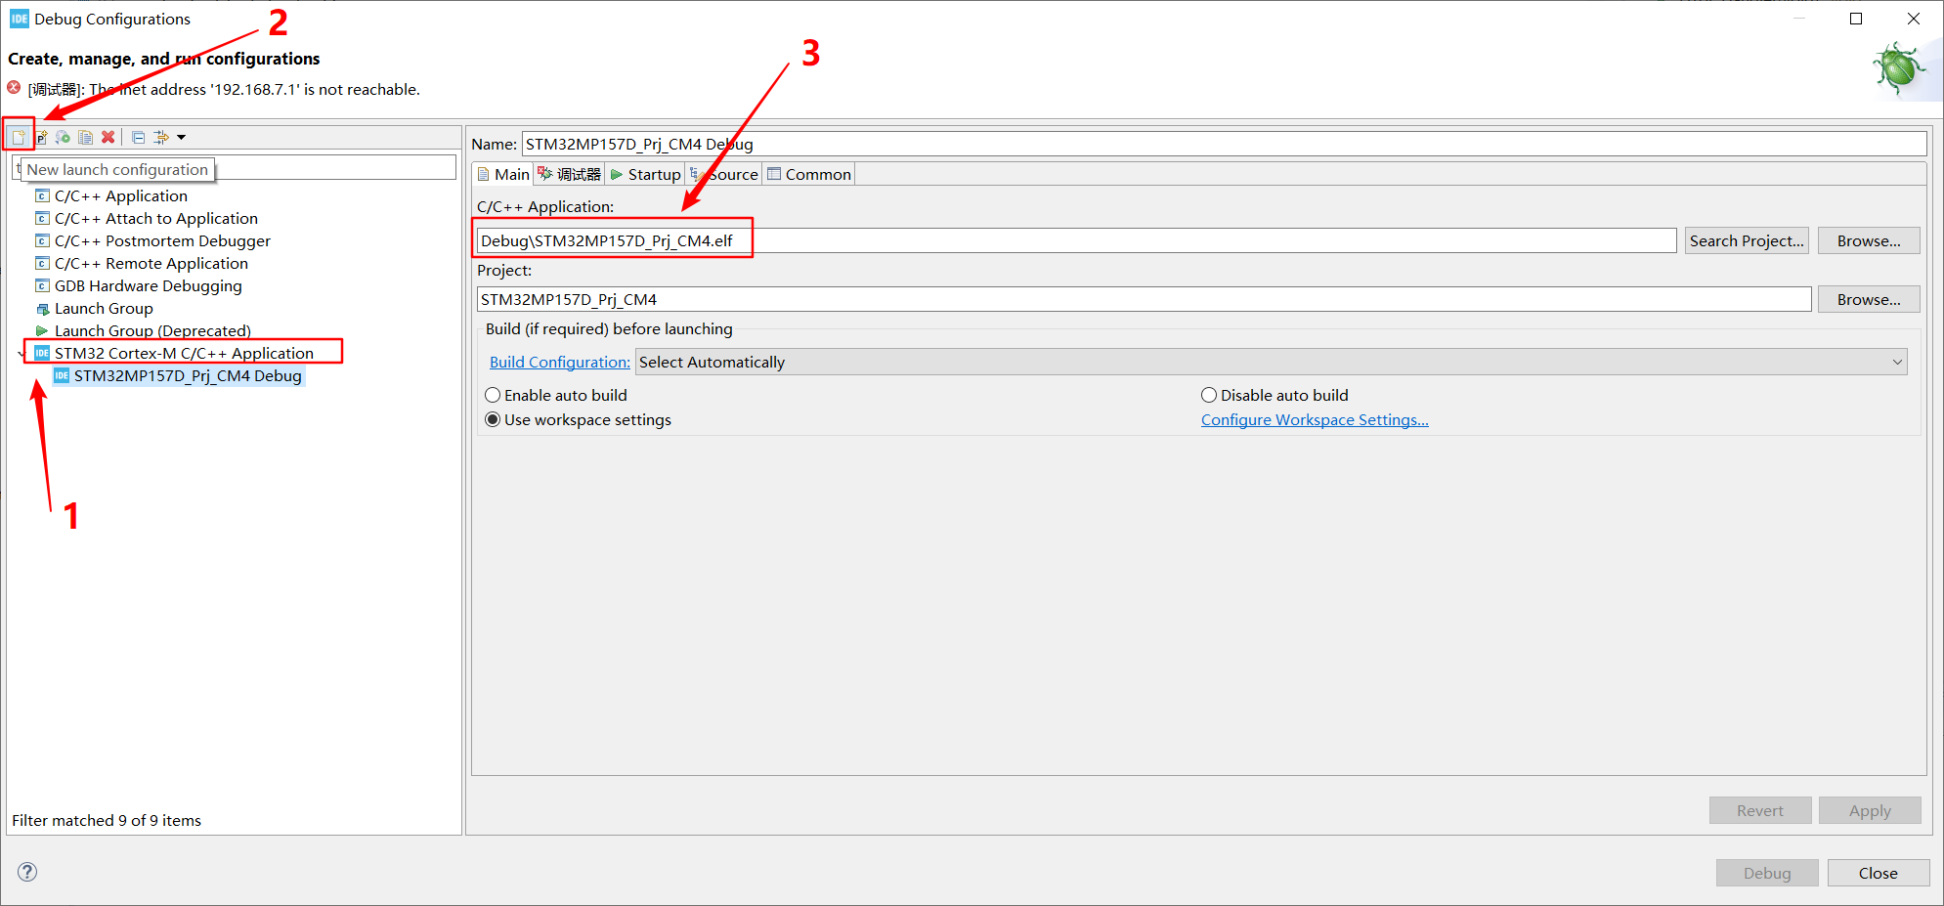Image resolution: width=1944 pixels, height=906 pixels.
Task: Switch to the Main tab
Action: click(x=503, y=174)
